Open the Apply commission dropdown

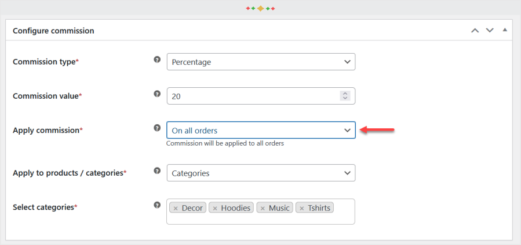click(x=261, y=130)
